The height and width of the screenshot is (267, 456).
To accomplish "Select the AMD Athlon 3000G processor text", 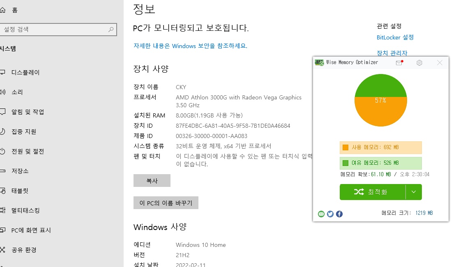I will [x=238, y=101].
